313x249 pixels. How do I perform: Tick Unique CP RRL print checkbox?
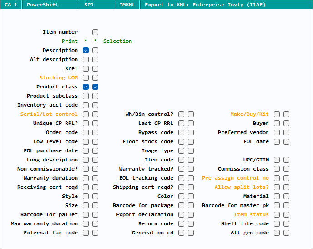(x=86, y=123)
